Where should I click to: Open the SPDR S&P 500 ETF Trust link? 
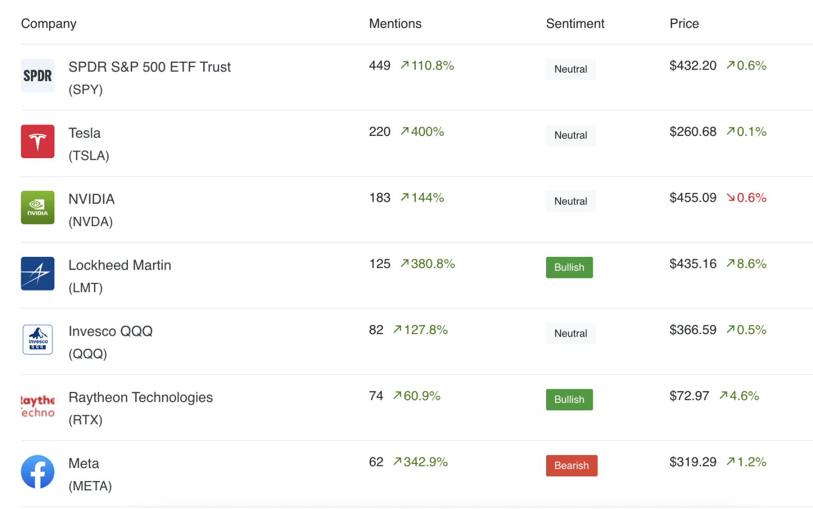(x=149, y=67)
